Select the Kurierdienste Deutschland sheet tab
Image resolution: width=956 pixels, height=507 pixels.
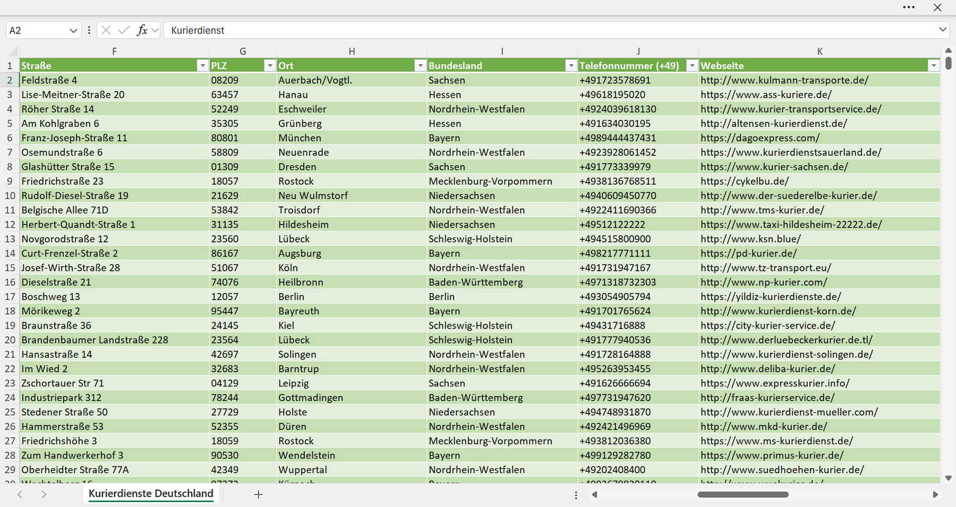tap(151, 494)
